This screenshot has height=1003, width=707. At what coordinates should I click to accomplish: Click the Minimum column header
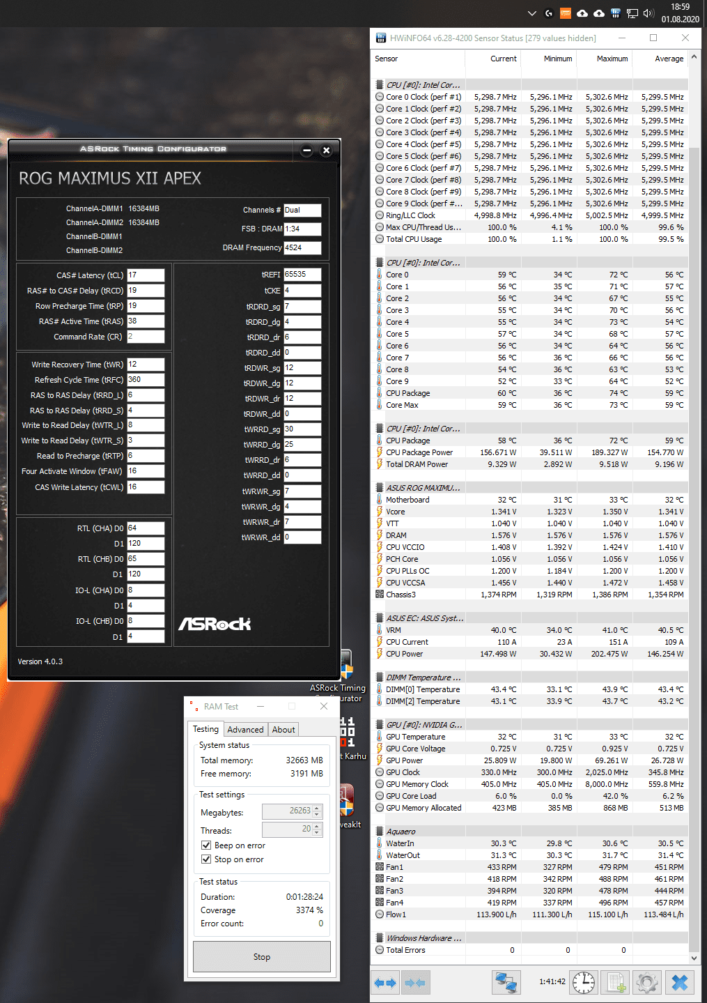pos(549,59)
